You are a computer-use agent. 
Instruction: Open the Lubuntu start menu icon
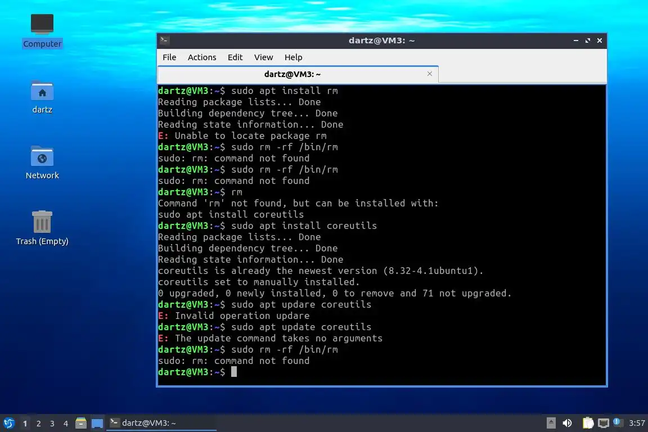point(9,423)
